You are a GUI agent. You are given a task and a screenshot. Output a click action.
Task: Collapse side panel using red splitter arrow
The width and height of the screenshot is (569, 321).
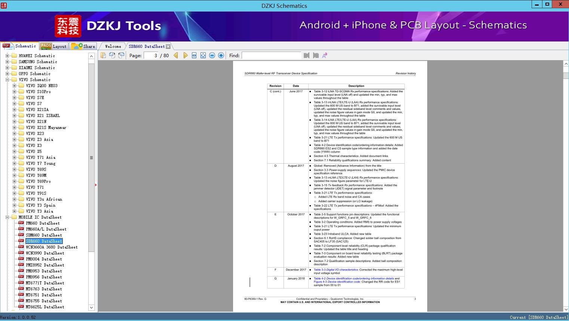pos(96,185)
